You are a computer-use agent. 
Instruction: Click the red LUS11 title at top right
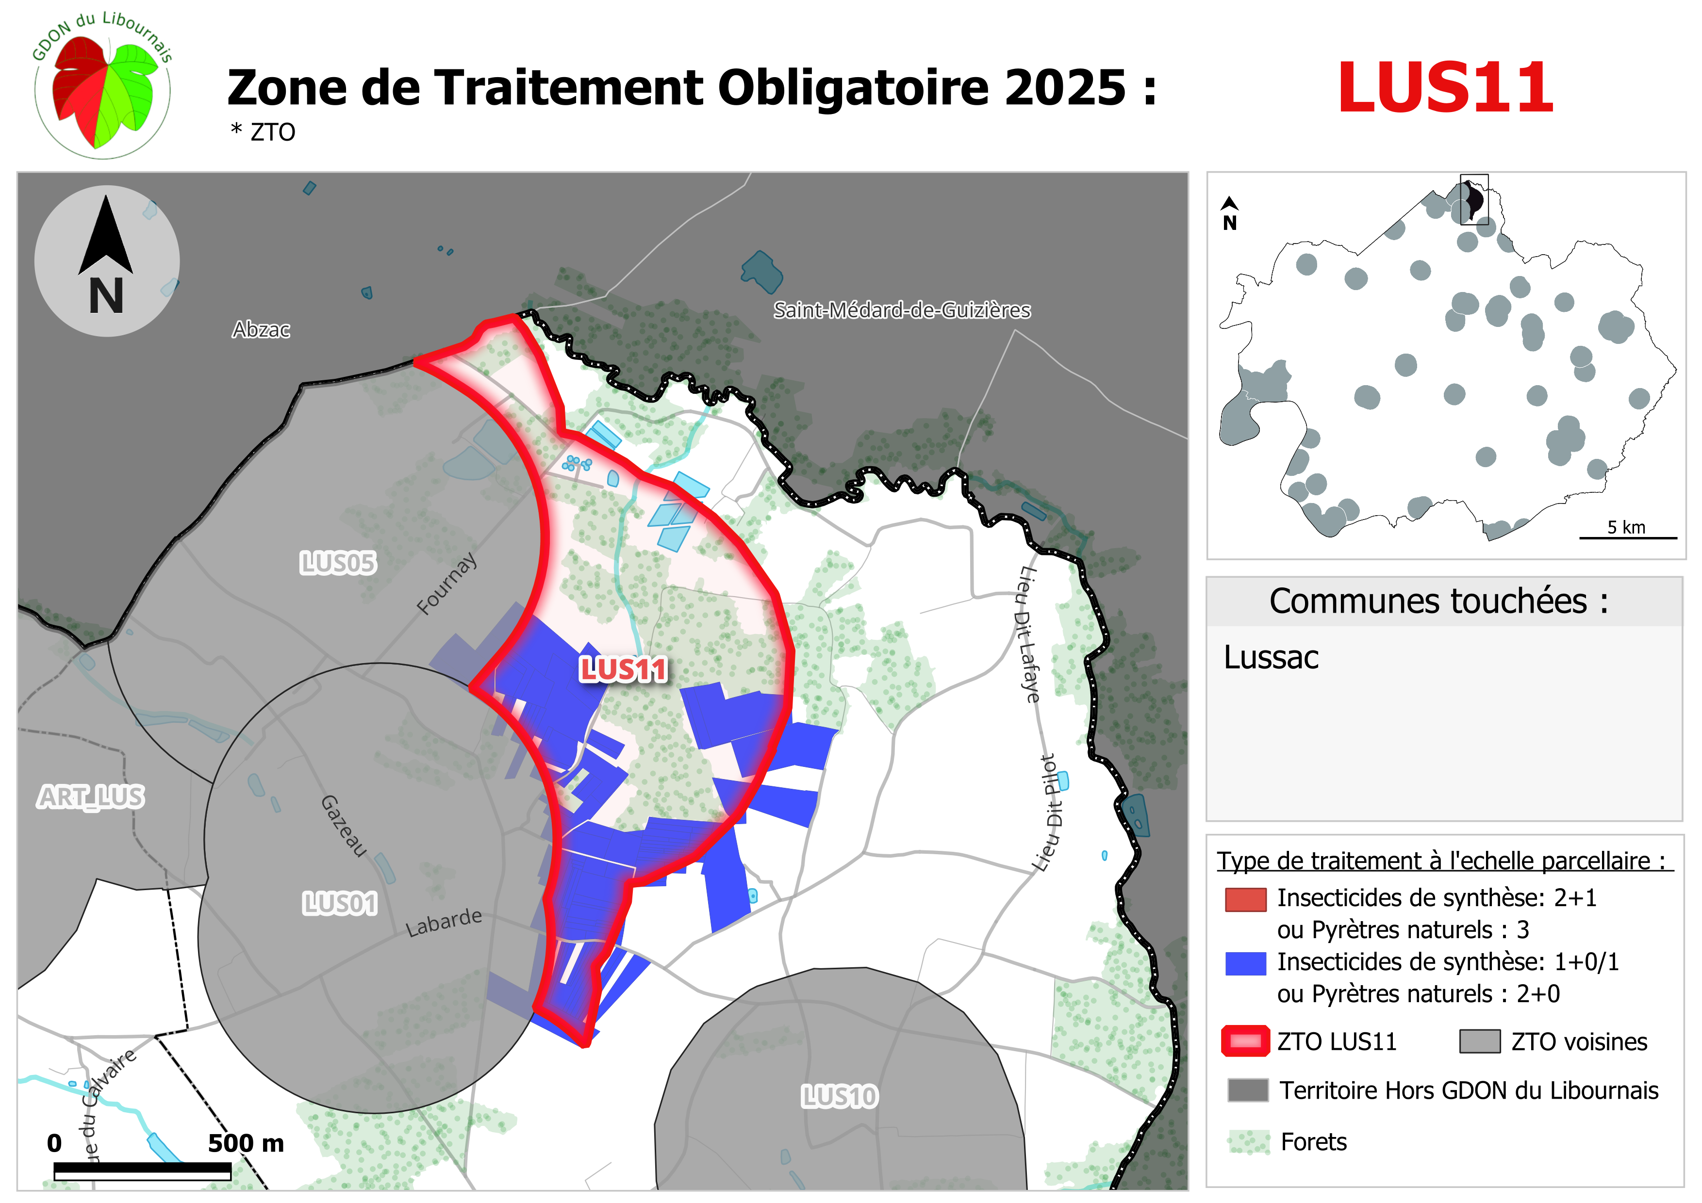tap(1446, 87)
